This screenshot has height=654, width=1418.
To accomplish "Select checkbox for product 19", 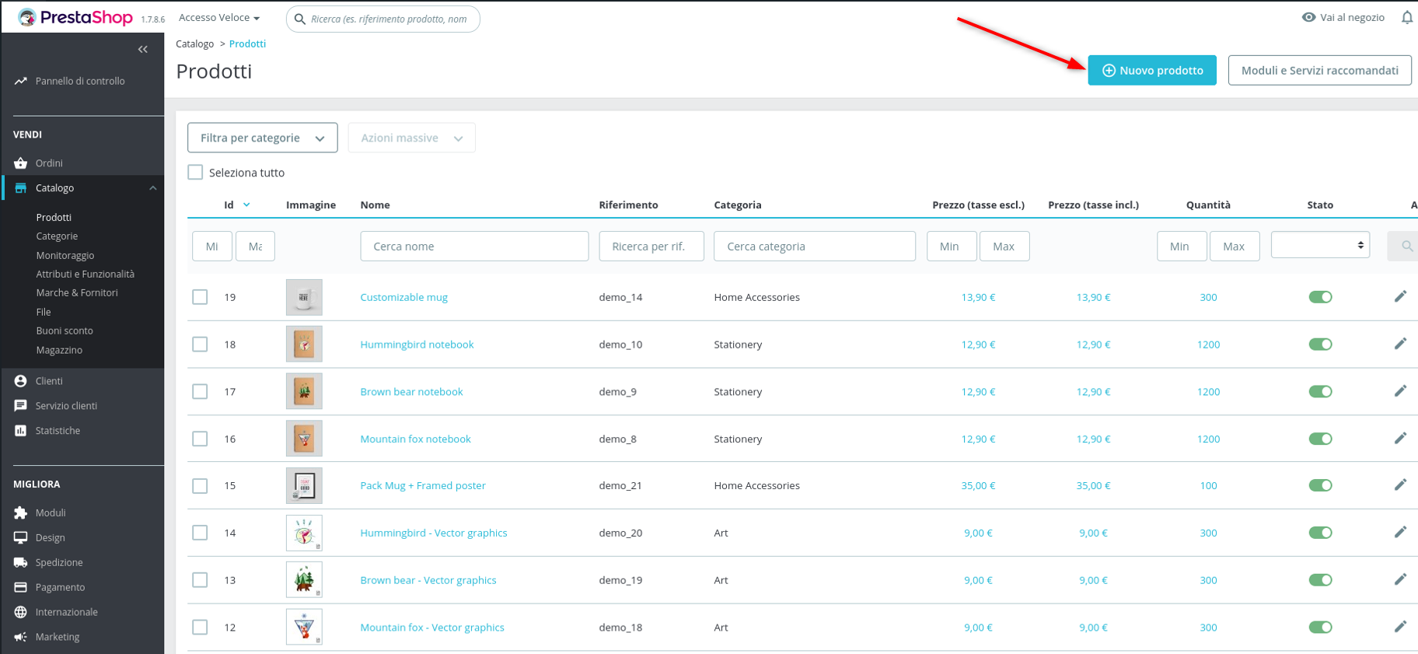I will point(200,297).
